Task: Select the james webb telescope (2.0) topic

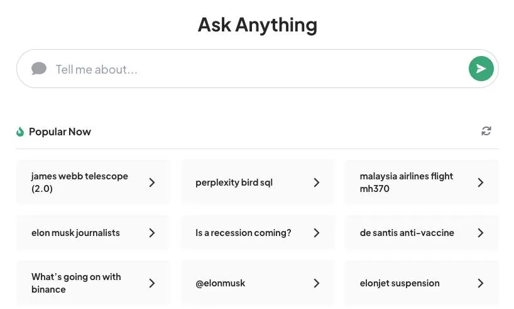Action: [x=79, y=183]
